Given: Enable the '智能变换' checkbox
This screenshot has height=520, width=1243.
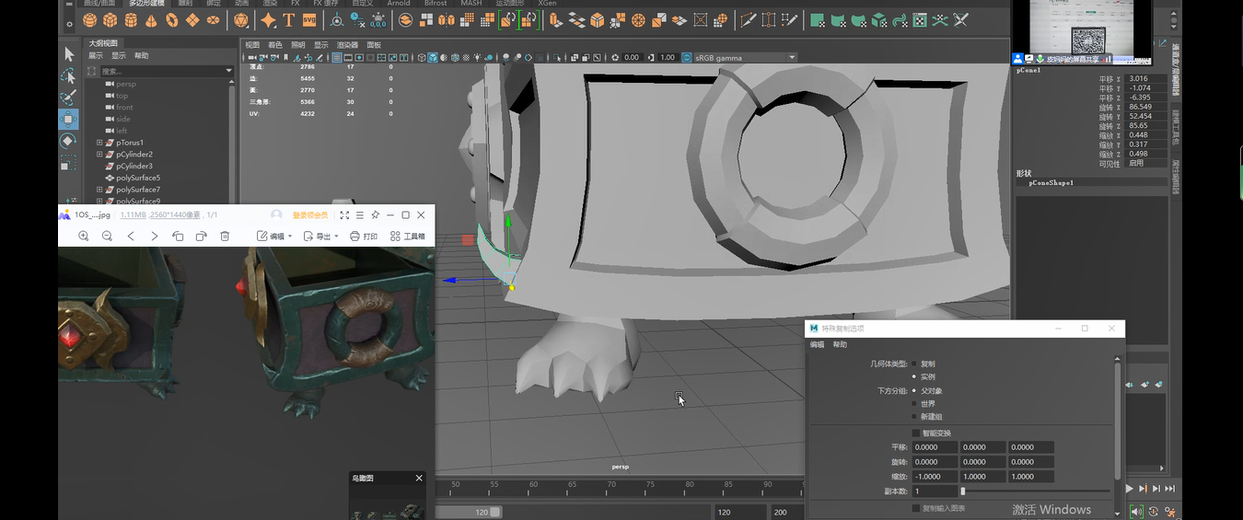Looking at the screenshot, I should [x=915, y=433].
